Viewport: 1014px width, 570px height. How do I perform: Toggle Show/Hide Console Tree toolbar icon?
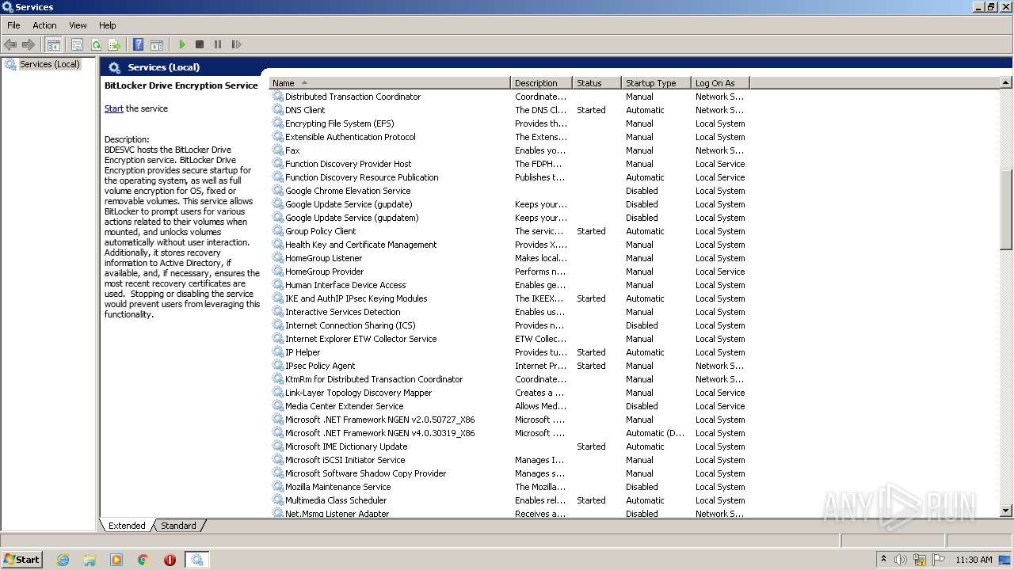(54, 45)
